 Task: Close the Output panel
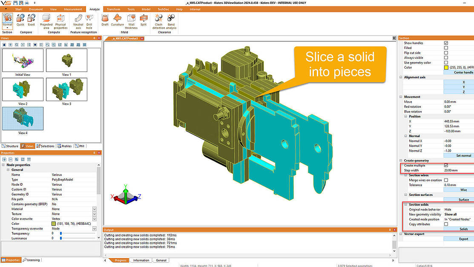394,230
